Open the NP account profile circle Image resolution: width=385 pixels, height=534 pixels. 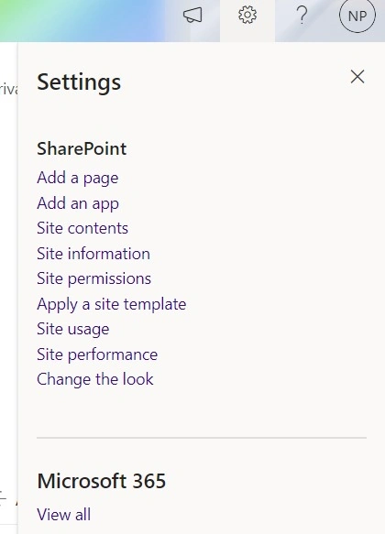click(357, 16)
